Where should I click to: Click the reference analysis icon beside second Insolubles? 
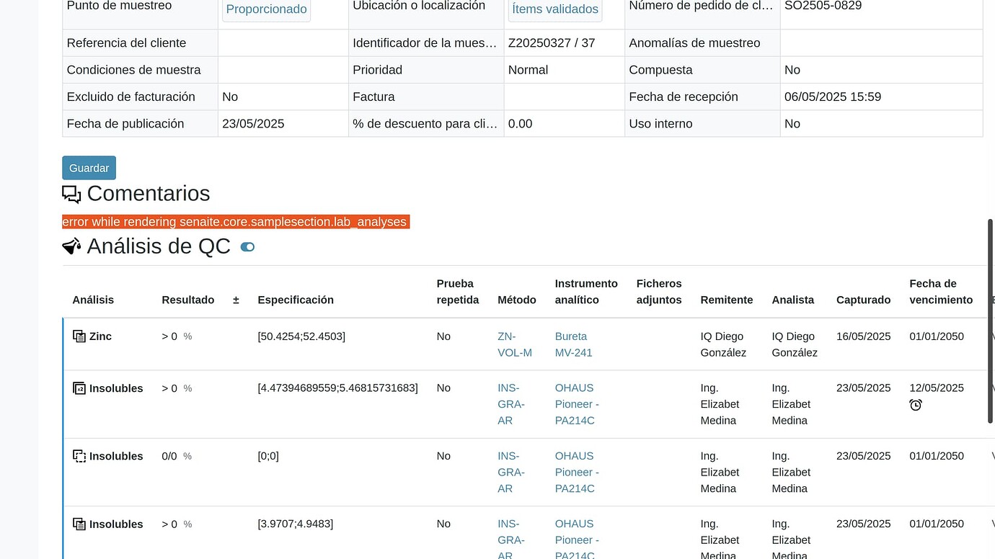(79, 388)
